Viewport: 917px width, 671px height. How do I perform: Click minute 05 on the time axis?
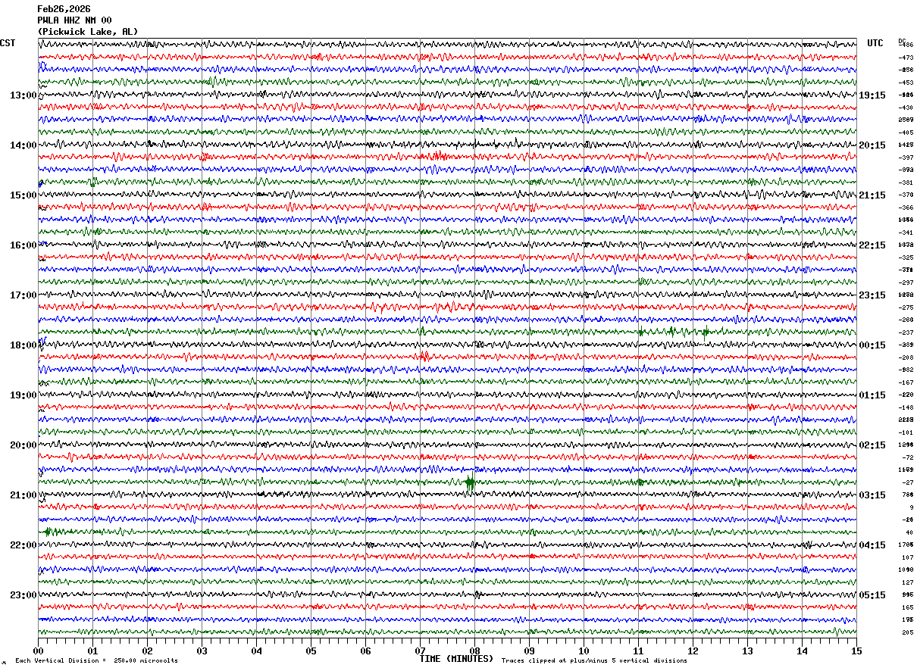(311, 651)
